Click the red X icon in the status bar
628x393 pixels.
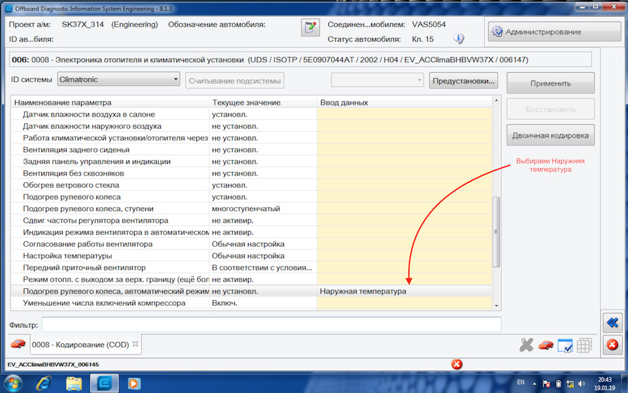point(457,364)
